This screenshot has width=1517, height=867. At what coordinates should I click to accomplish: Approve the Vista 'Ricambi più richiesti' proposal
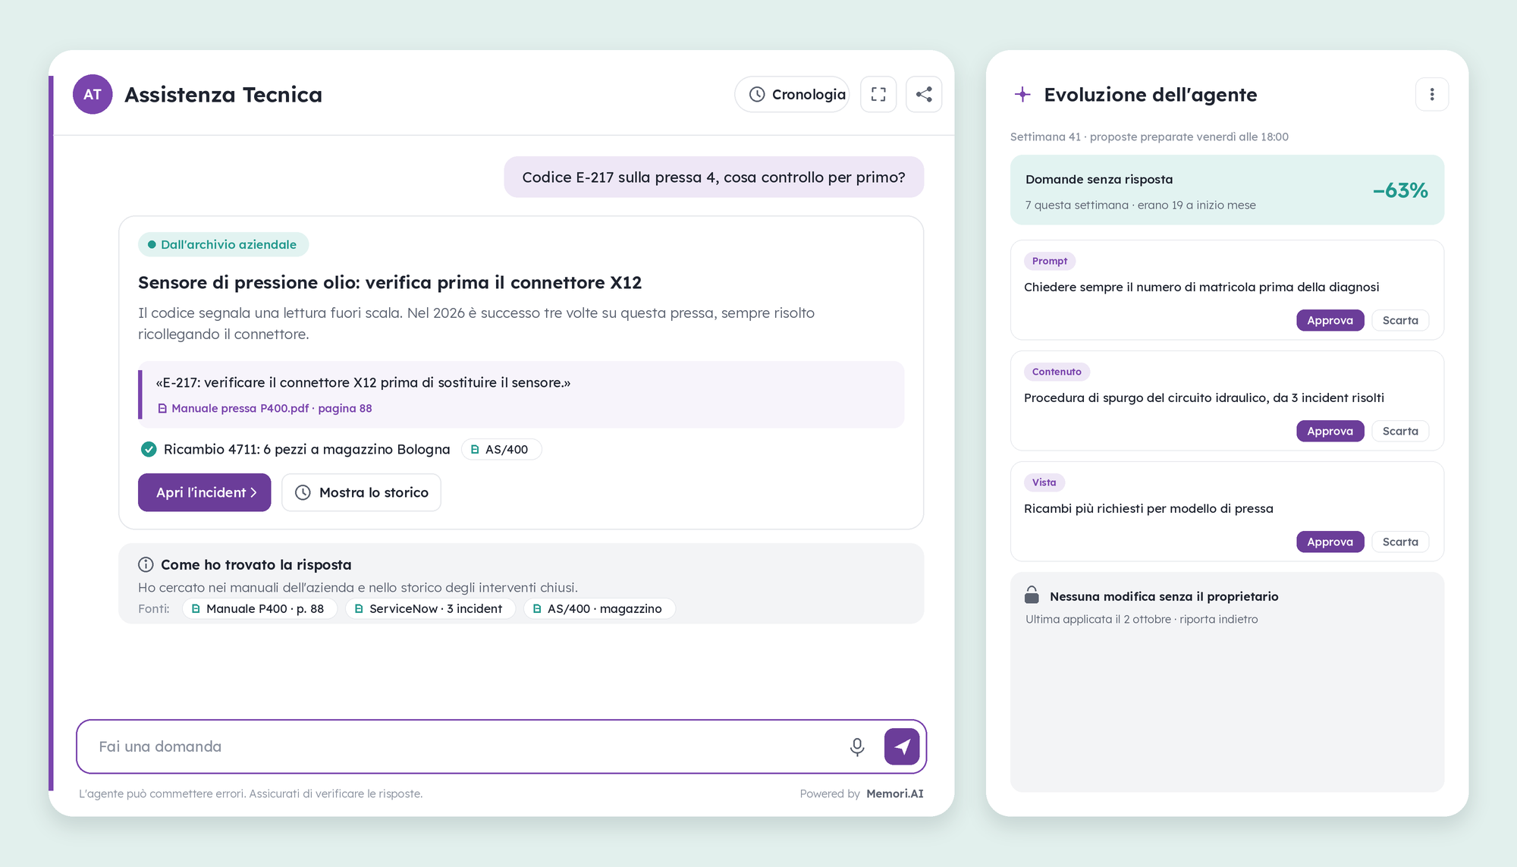[1330, 542]
